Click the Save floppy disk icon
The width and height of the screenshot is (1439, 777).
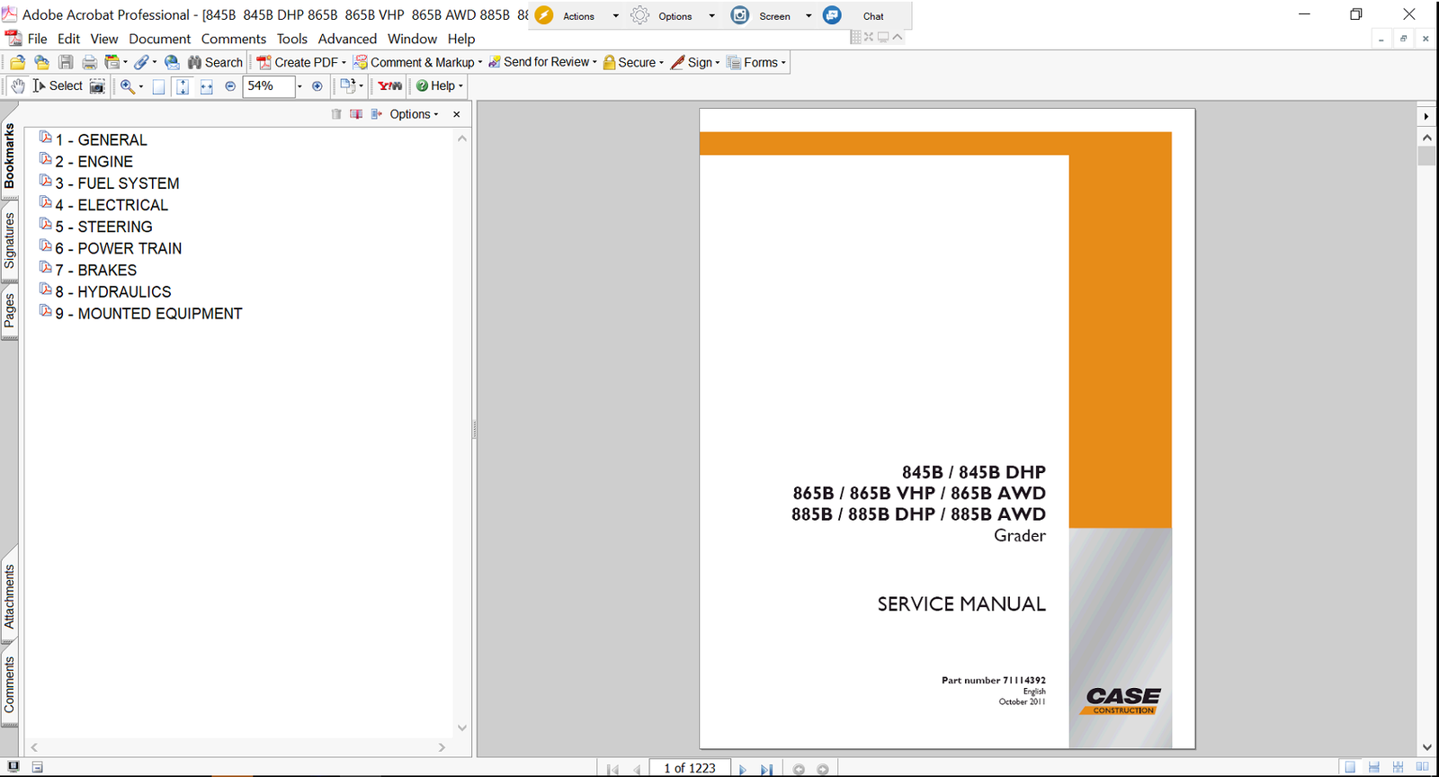[x=66, y=63]
